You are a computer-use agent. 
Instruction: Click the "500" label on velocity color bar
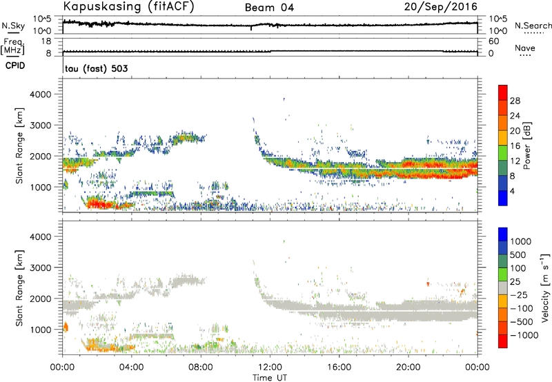pos(518,255)
